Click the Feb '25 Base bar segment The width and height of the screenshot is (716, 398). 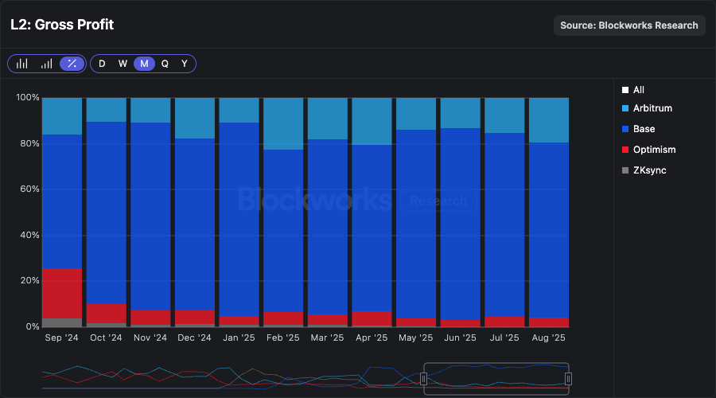point(283,231)
